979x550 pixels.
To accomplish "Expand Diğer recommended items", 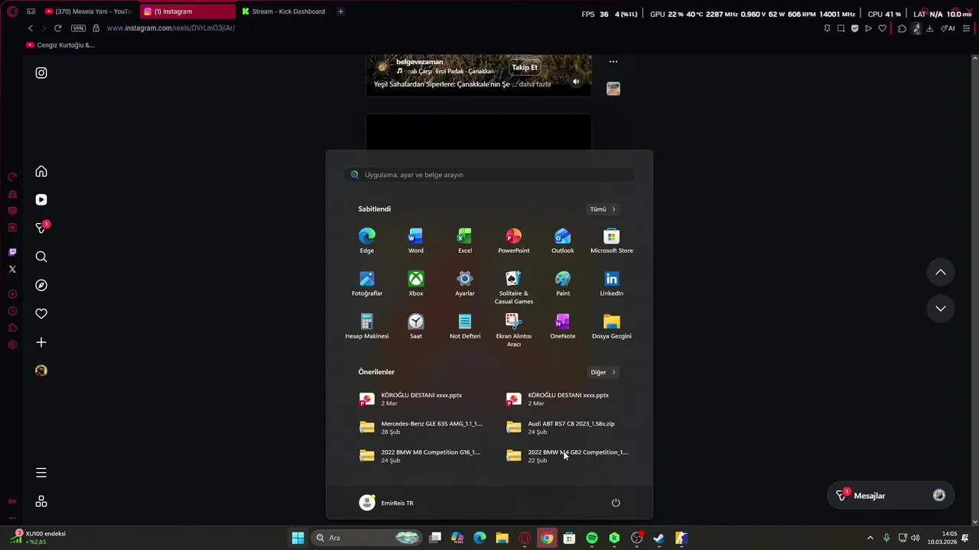I will (x=603, y=372).
